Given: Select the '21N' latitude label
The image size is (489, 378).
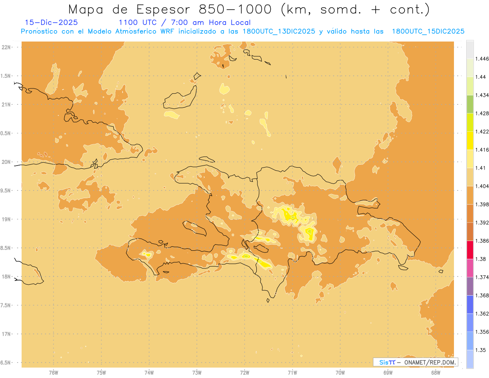Looking at the screenshot, I should click(x=7, y=104).
